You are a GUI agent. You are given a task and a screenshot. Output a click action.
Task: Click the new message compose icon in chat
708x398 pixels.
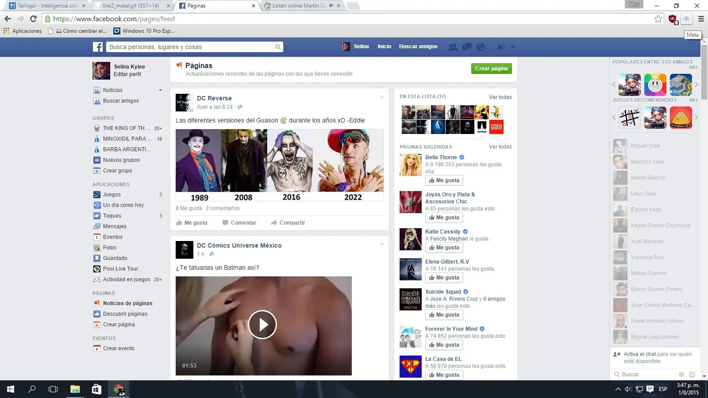[692, 375]
